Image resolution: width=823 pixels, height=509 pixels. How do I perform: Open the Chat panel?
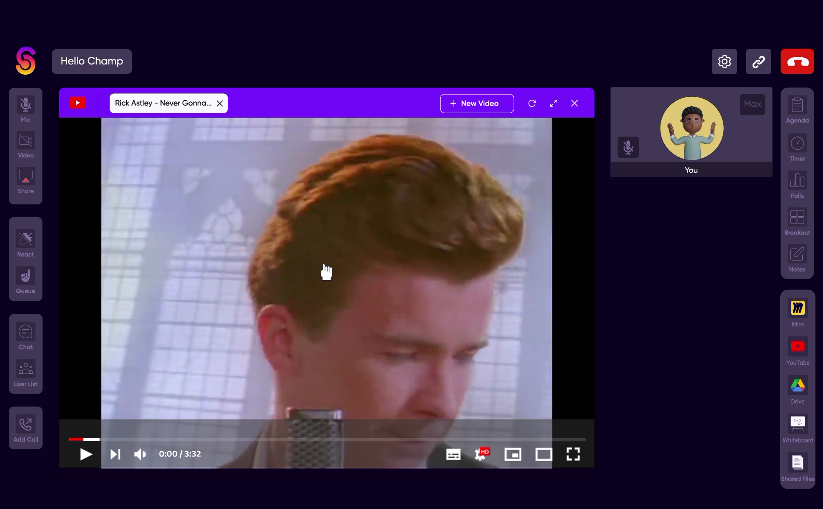tap(25, 336)
